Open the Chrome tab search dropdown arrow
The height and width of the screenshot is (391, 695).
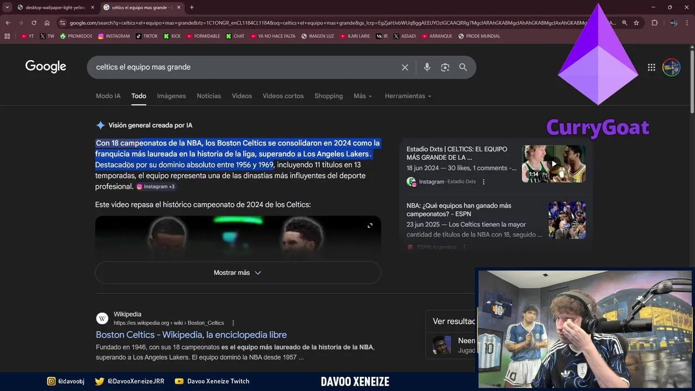8,8
